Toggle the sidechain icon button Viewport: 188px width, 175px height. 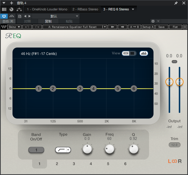pos(12,16)
